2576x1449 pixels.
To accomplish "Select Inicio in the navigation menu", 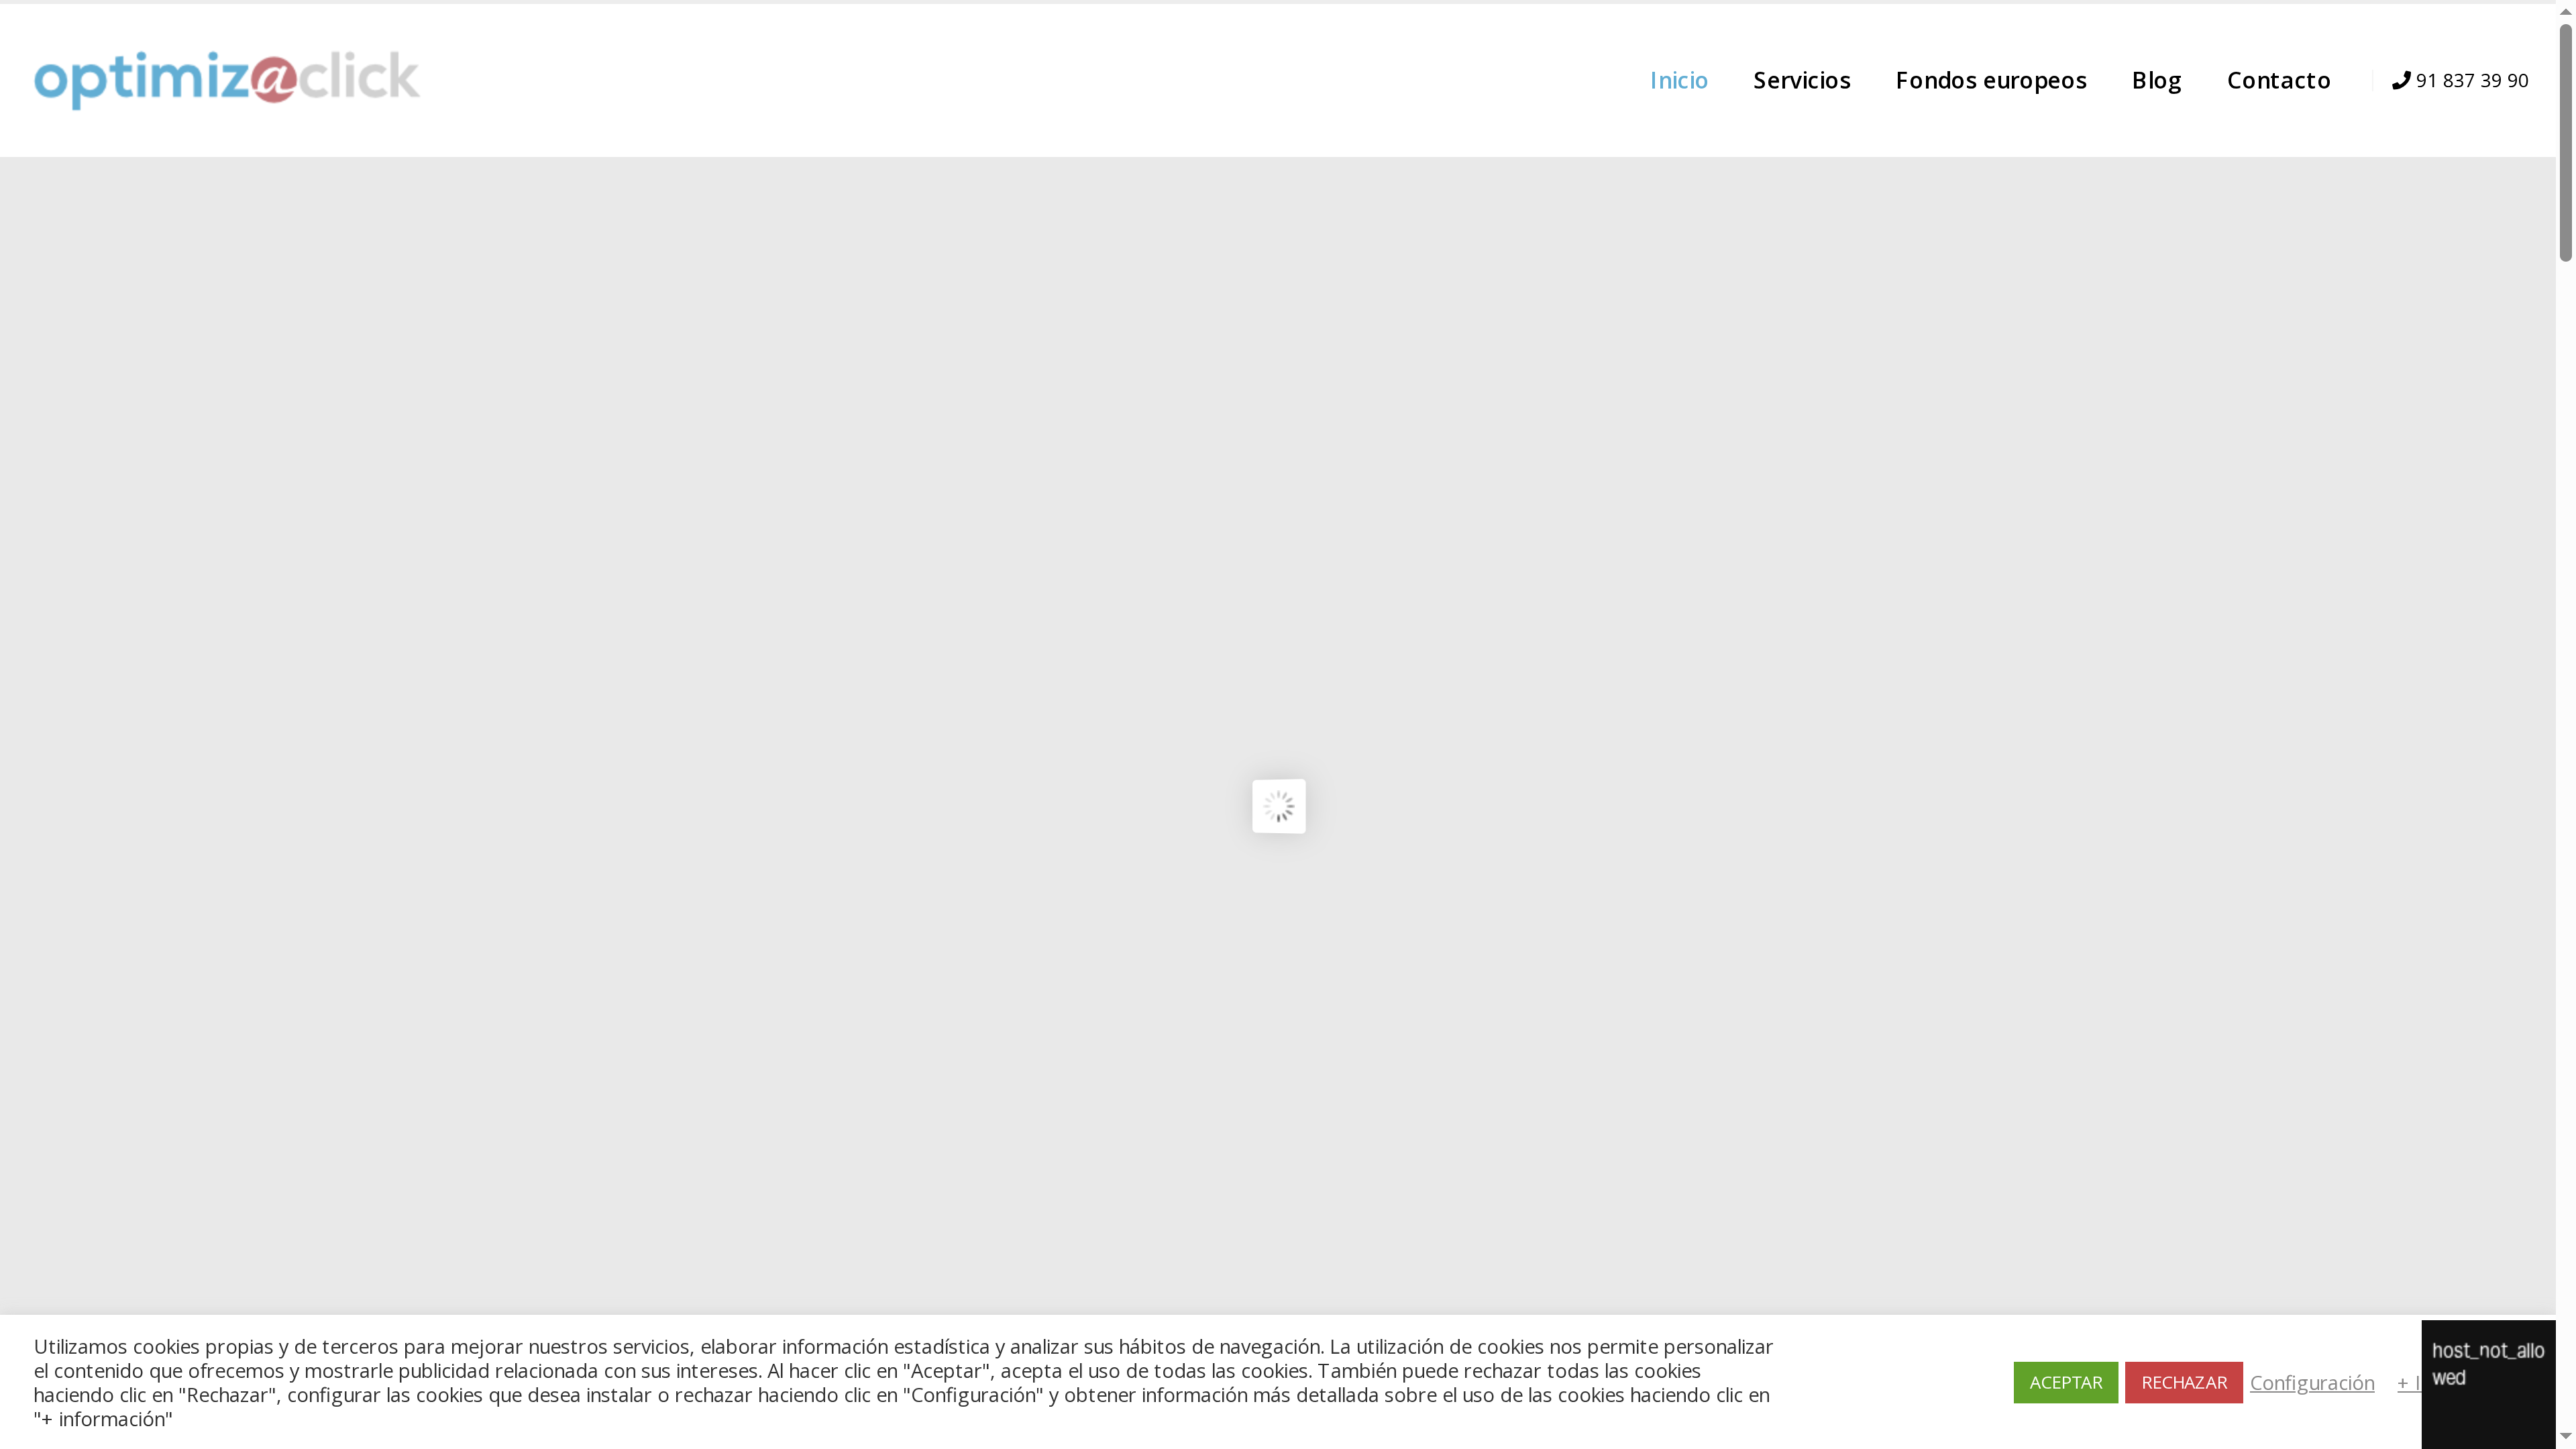I will (1678, 80).
